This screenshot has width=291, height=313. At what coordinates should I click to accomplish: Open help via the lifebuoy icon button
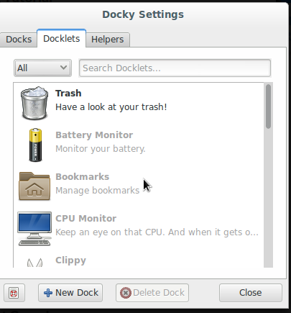click(14, 293)
